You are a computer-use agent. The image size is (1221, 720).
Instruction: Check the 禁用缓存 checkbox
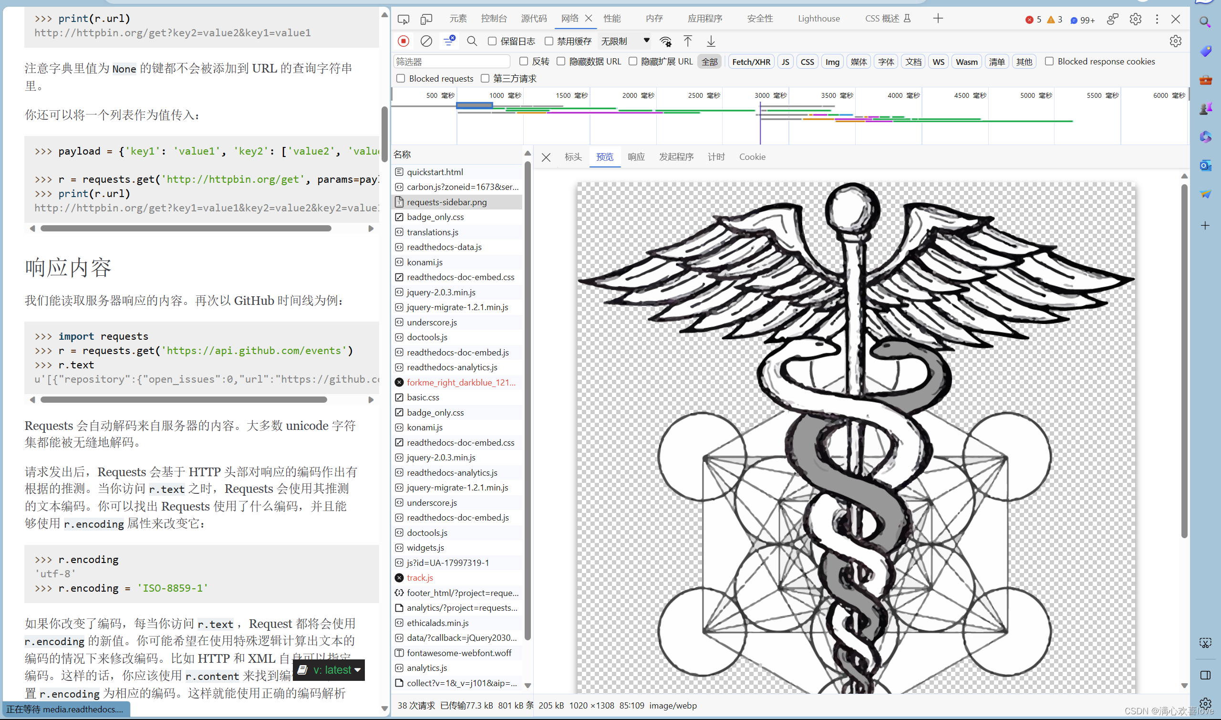point(548,41)
